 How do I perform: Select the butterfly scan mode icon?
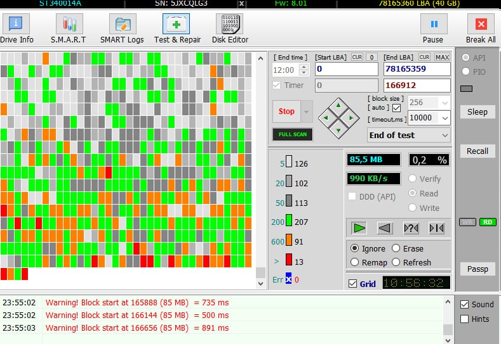[436, 228]
